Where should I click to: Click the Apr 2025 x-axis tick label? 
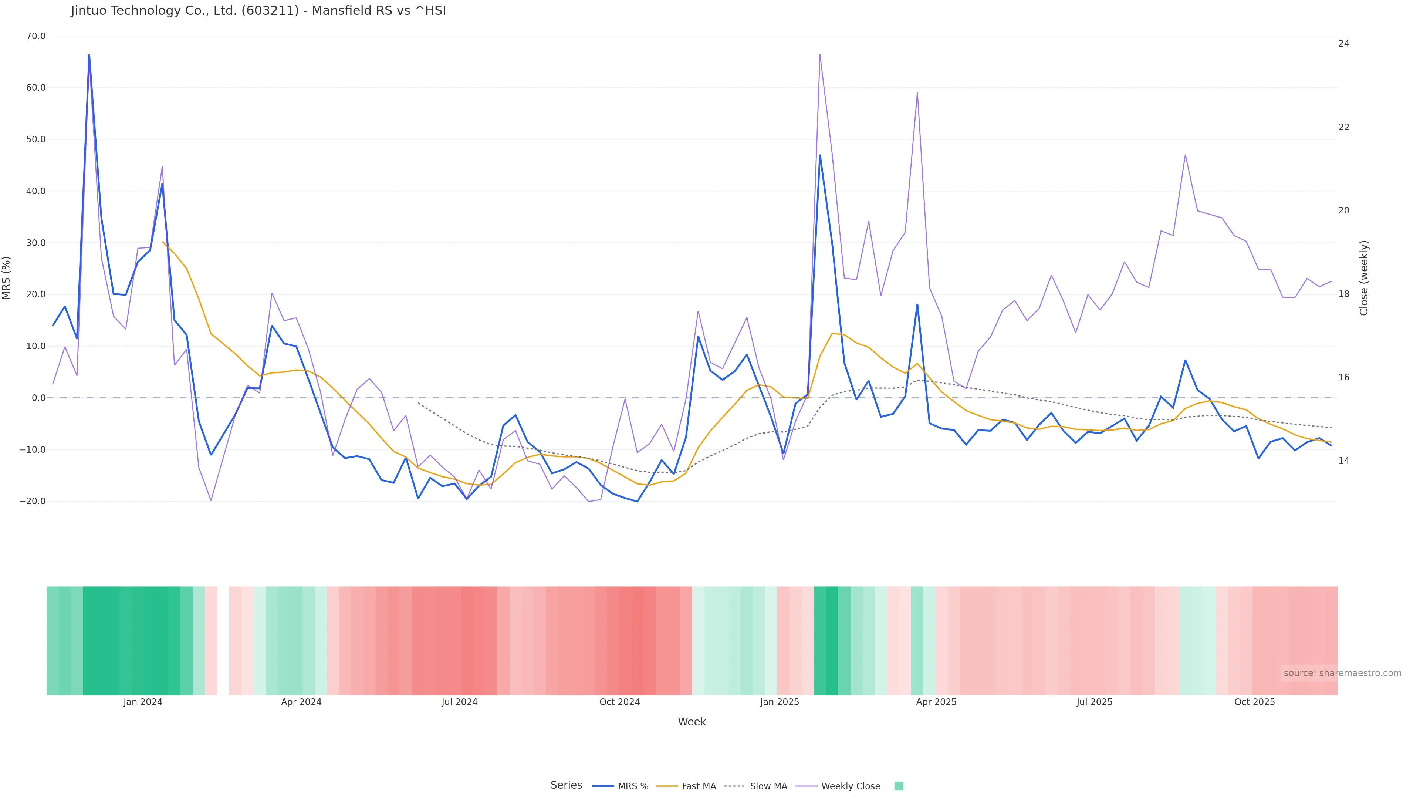coord(936,702)
